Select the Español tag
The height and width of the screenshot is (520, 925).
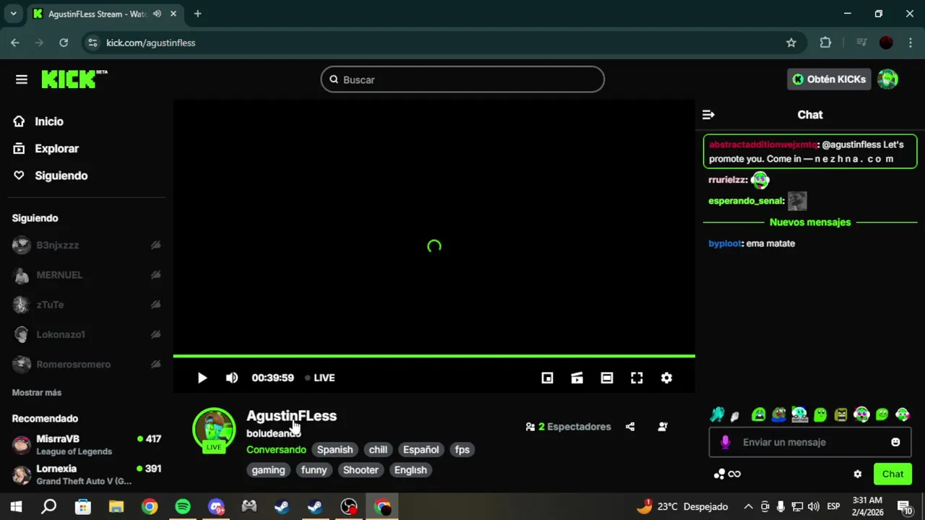(x=421, y=450)
